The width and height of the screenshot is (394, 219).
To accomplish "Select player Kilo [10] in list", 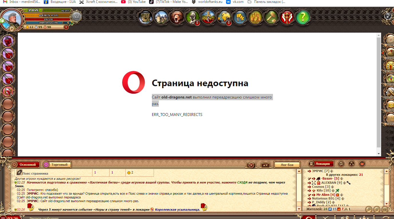I will pyautogui.click(x=324, y=191).
